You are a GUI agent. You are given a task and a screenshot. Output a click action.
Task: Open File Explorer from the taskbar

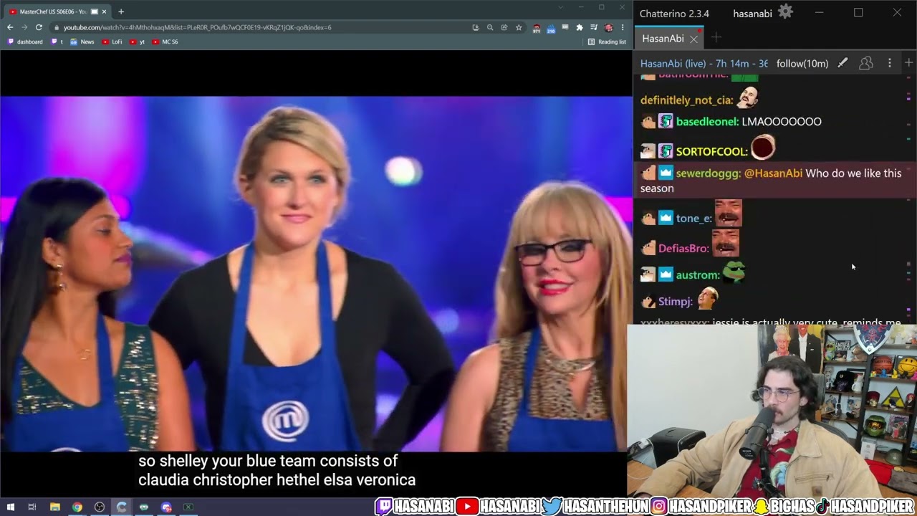[54, 507]
